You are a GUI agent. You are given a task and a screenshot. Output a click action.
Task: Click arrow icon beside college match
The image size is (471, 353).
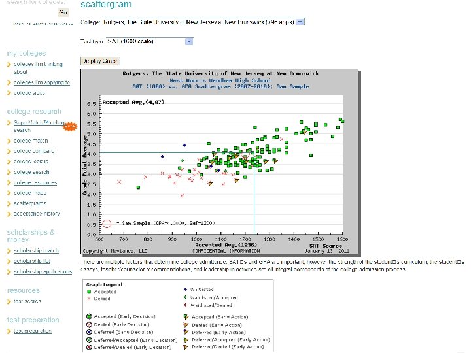9,141
